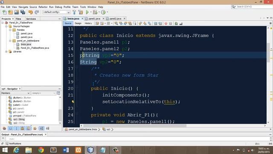Click the Shift Line Right editor icon
The image size is (273, 154).
160,24
